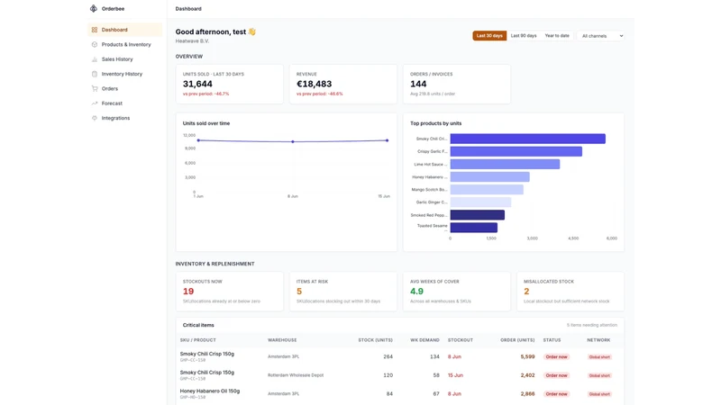Viewport: 721px width, 405px height.
Task: Click the Orders / Invoices card showing 144
Action: [457, 84]
